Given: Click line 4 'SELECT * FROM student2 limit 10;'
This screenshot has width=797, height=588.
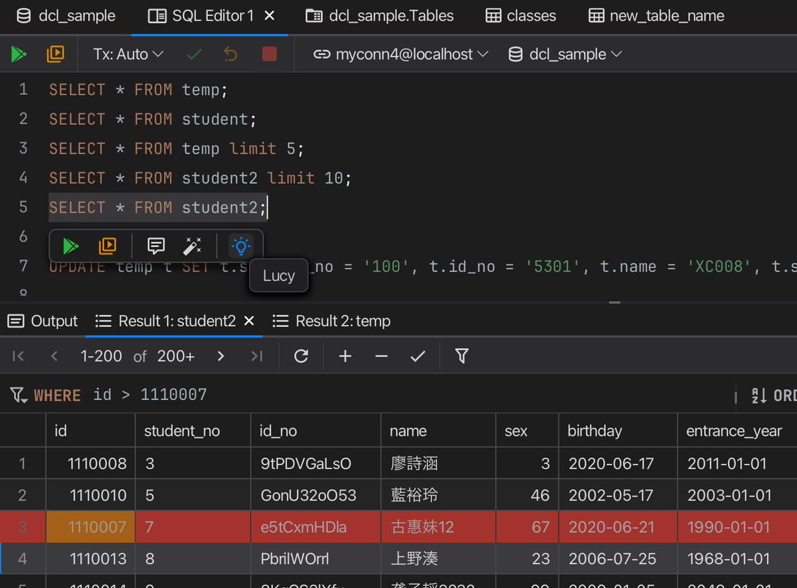Looking at the screenshot, I should point(200,178).
